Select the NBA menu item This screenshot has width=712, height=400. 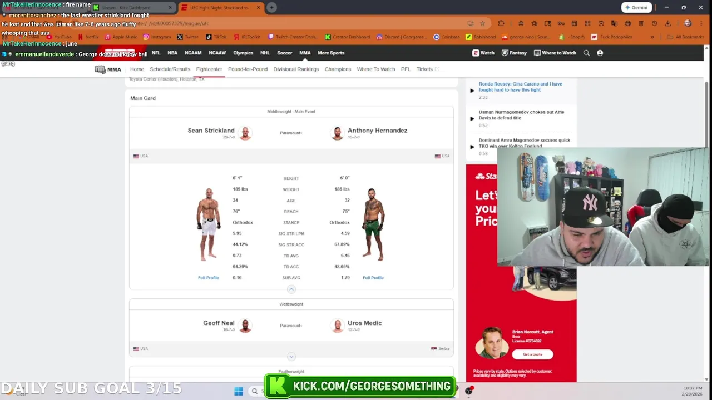[172, 53]
